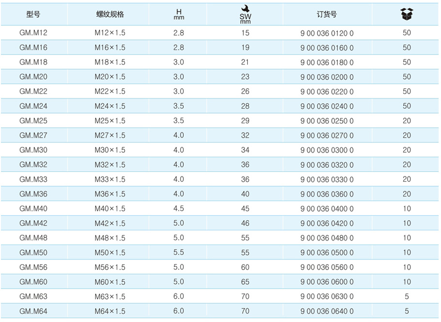Select model cell GM.M18
This screenshot has width=441, height=322.
(33, 62)
